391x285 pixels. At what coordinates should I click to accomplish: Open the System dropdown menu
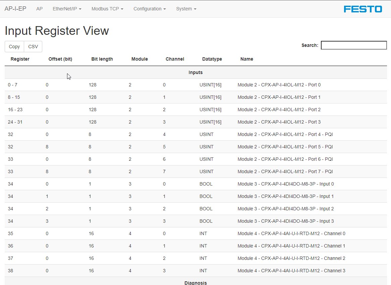pos(186,9)
